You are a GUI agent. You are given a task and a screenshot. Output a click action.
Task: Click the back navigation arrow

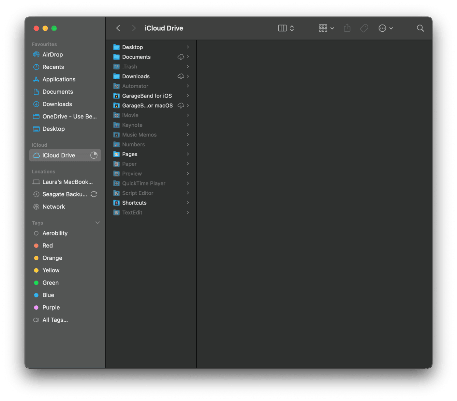pyautogui.click(x=118, y=28)
